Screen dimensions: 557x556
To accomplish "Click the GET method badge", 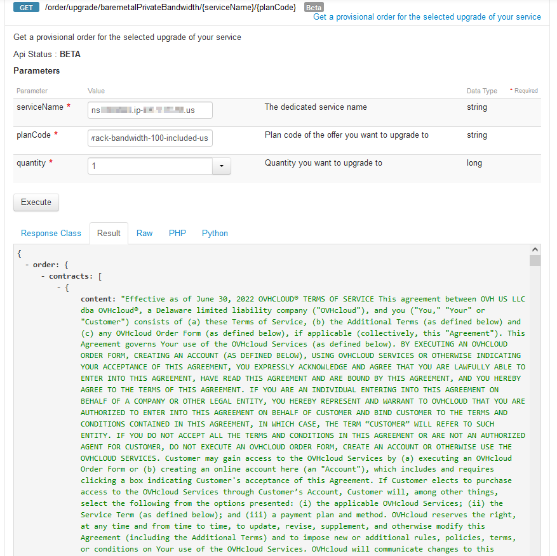I will pos(26,8).
